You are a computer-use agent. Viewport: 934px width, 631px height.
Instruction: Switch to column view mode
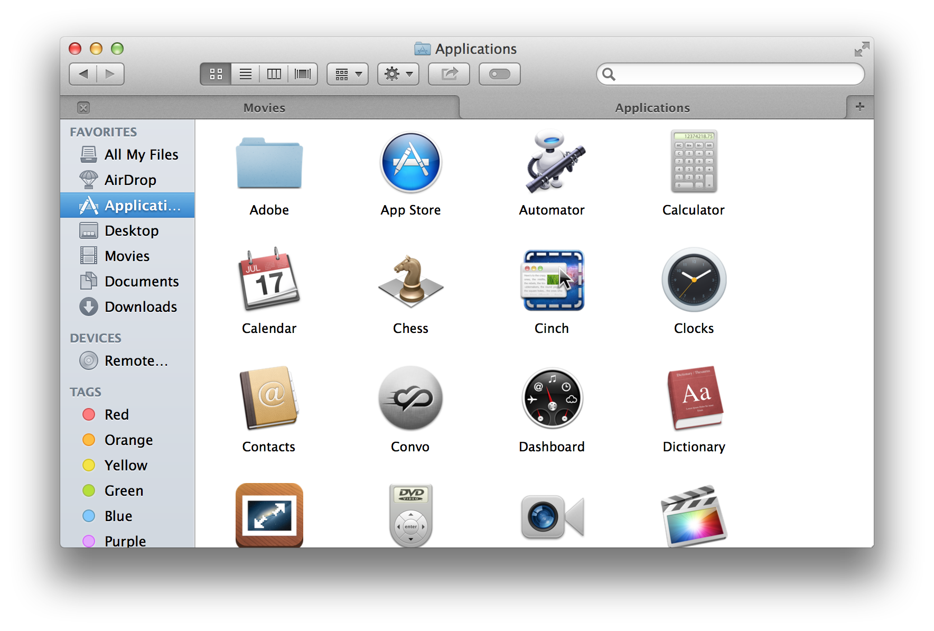[274, 74]
